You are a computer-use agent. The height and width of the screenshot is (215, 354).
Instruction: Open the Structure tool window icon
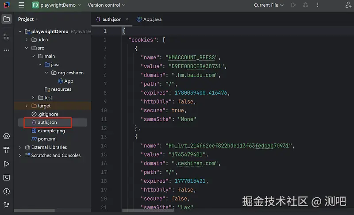[7, 36]
